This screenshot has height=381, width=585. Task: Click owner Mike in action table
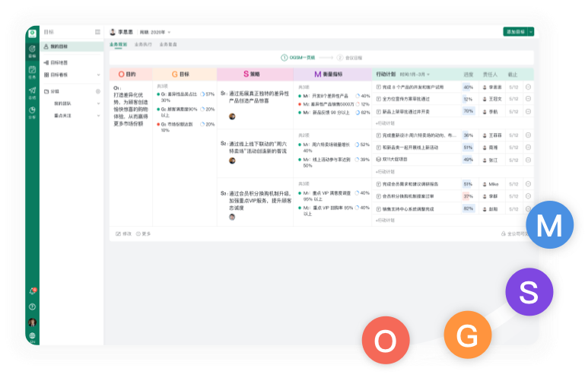tap(491, 184)
